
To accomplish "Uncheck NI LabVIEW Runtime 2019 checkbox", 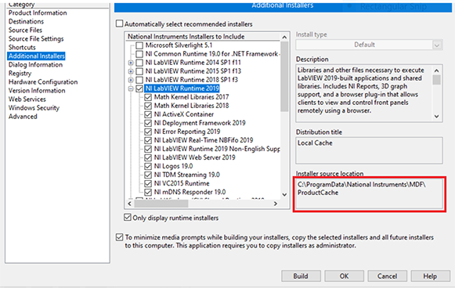I will click(139, 89).
